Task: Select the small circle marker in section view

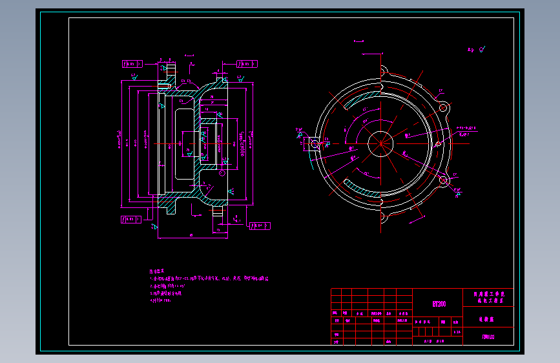Action: 222,173
